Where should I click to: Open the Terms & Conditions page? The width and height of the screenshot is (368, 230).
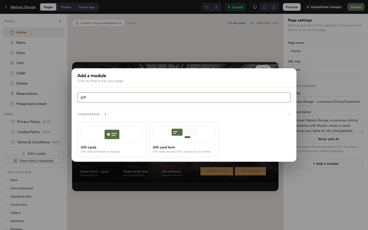point(33,142)
